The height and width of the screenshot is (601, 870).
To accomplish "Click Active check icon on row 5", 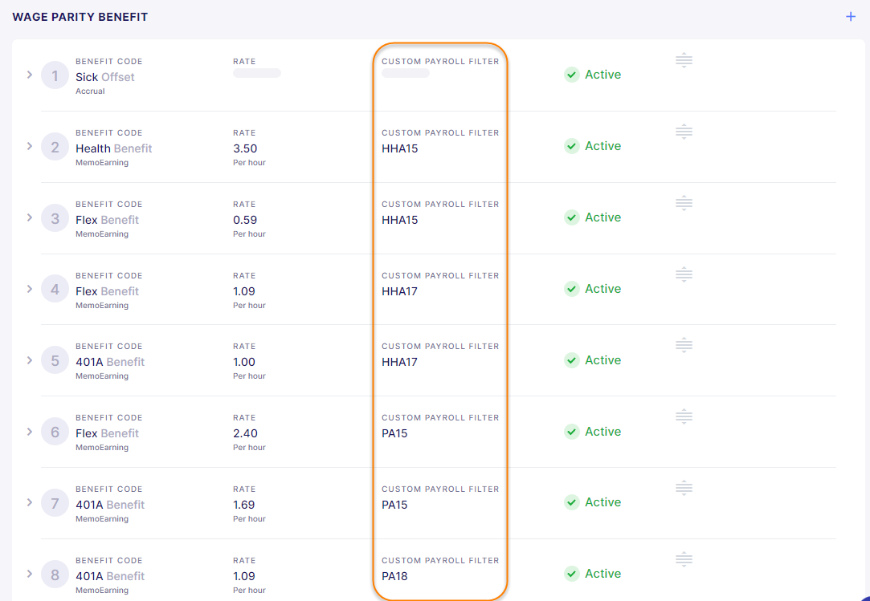I will 571,359.
